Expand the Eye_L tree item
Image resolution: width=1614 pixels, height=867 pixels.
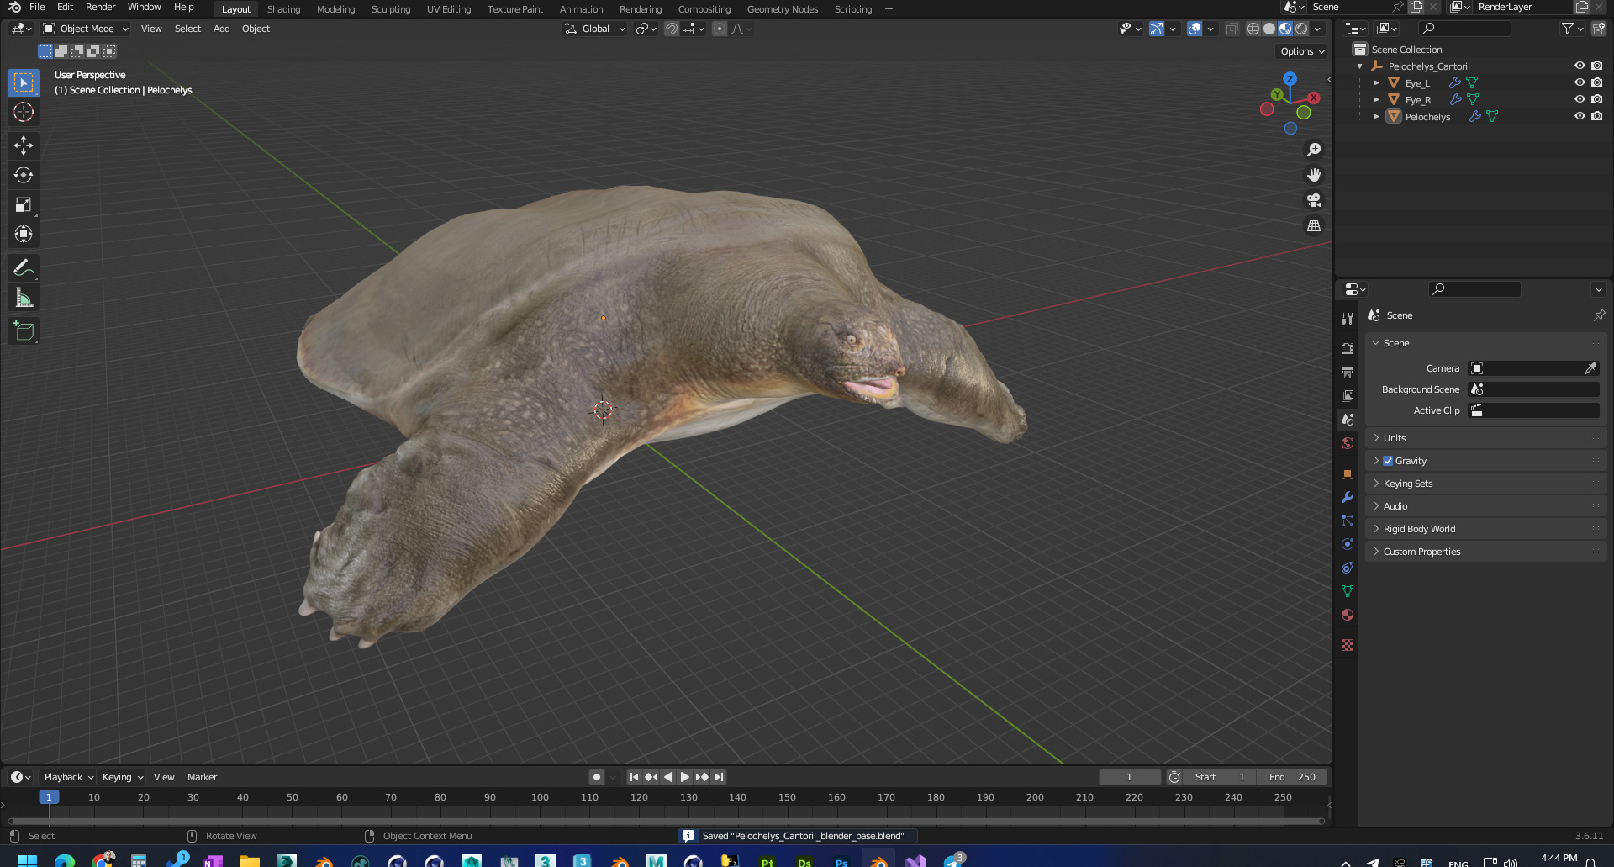[x=1376, y=82]
